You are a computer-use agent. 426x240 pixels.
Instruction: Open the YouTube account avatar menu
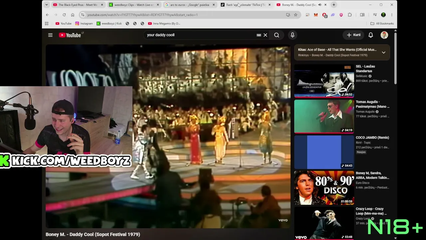pos(384,35)
